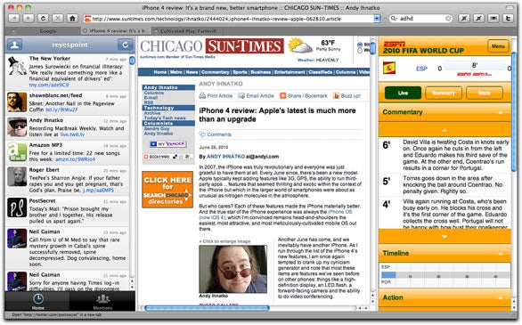Image resolution: width=522 pixels, height=325 pixels.
Task: Open the Mentions tab icon
Action: pyautogui.click(x=102, y=299)
